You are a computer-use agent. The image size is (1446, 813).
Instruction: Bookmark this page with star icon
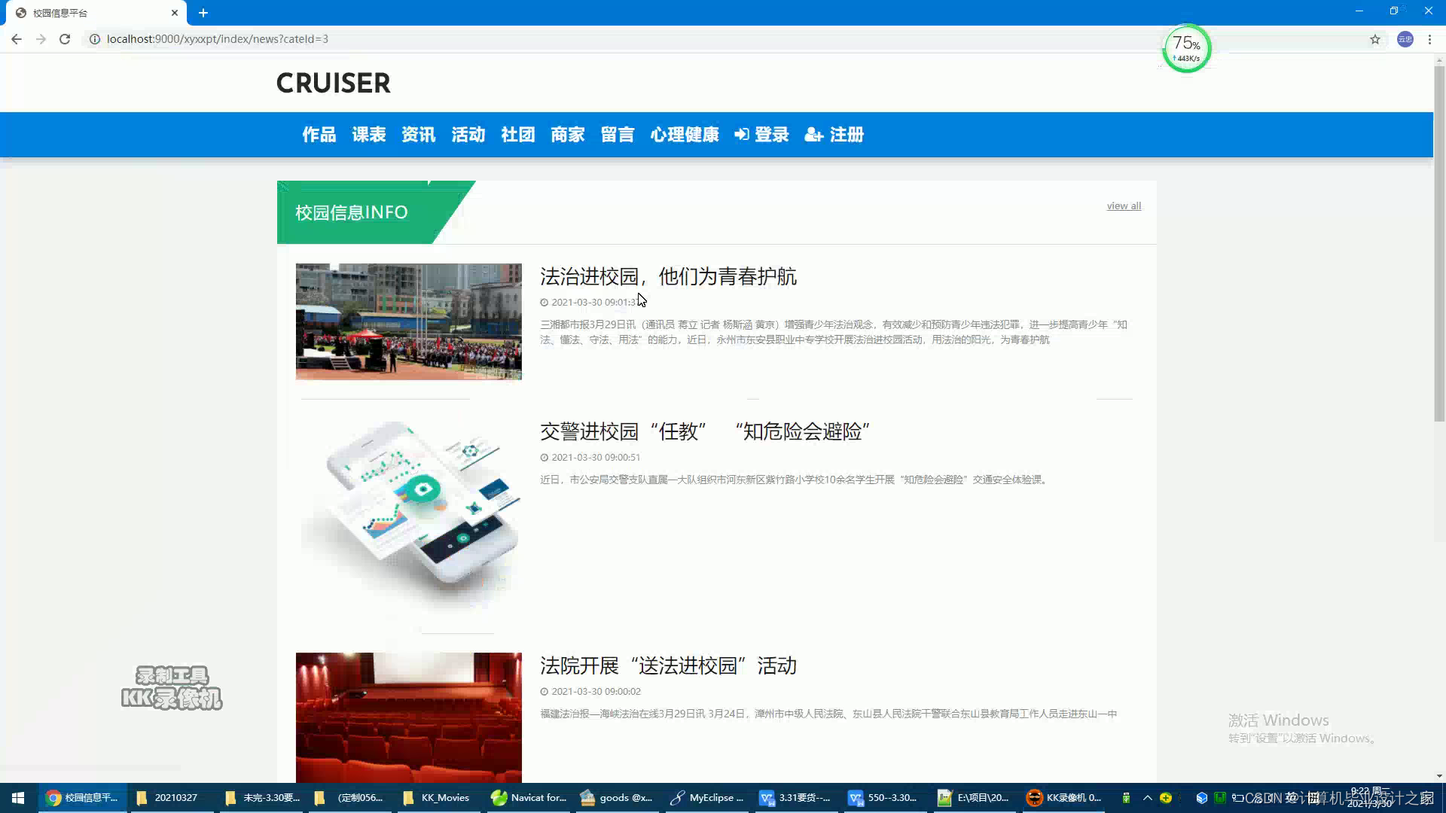(x=1375, y=39)
